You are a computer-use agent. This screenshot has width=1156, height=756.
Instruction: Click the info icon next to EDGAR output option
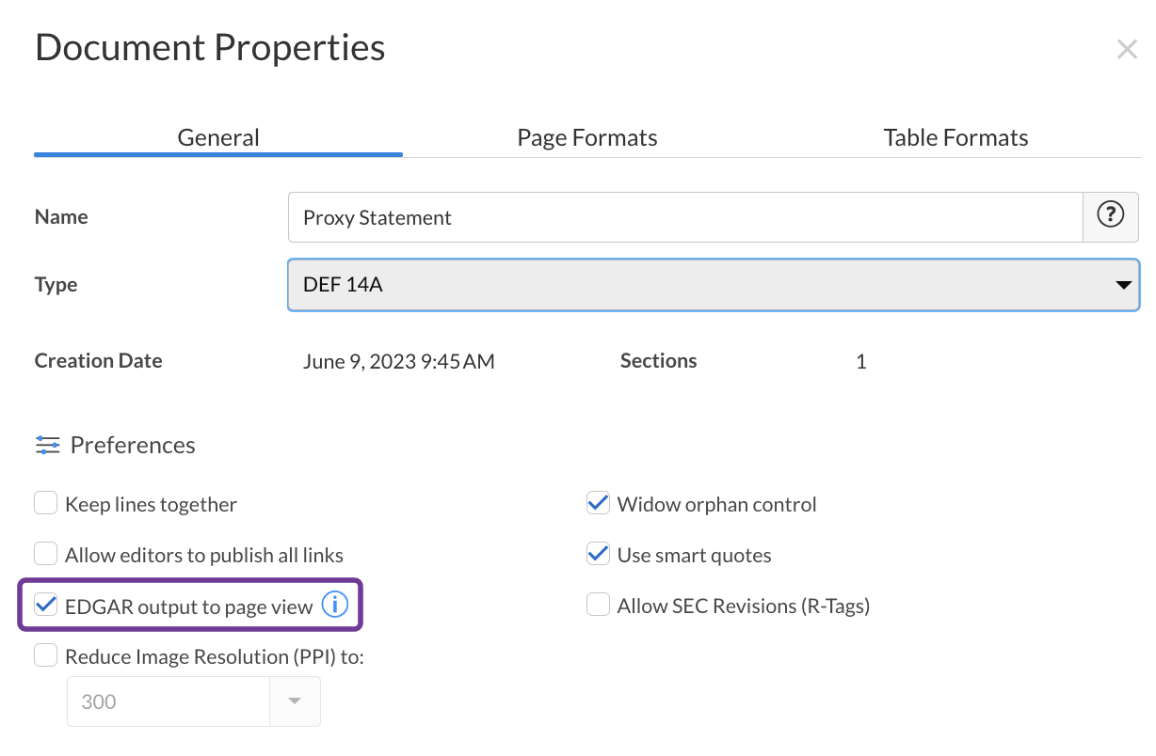click(x=335, y=605)
